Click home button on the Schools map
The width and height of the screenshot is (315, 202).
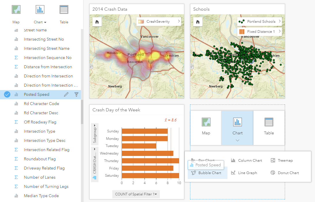coord(198,22)
